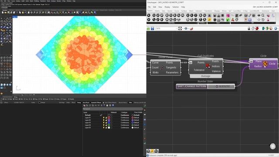The width and height of the screenshot is (279, 157).
Task: Switch to the Curve component tab
Action: (177, 11)
